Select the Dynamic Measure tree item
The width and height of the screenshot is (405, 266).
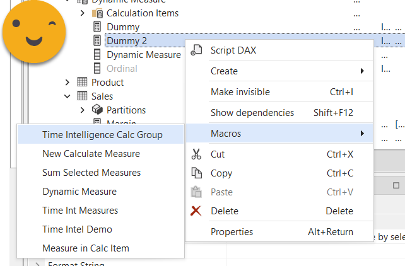143,55
